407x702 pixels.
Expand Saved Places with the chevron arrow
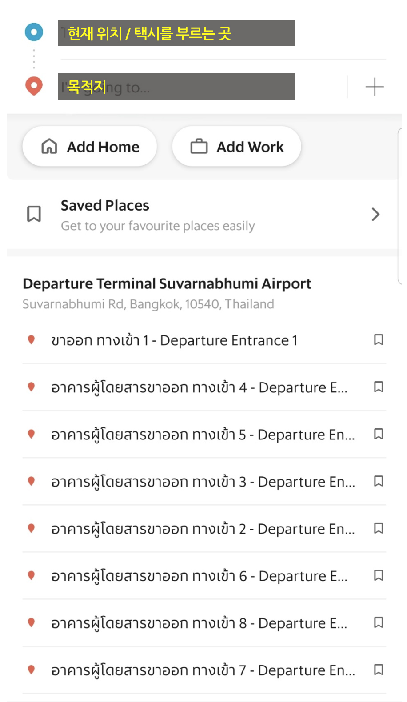coord(376,215)
